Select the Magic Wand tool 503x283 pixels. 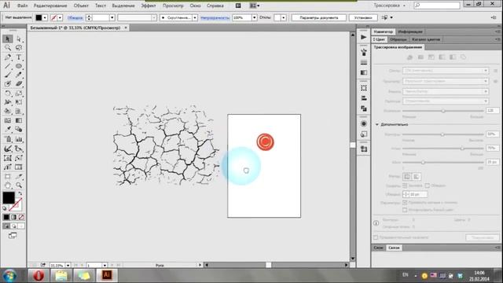tap(8, 48)
